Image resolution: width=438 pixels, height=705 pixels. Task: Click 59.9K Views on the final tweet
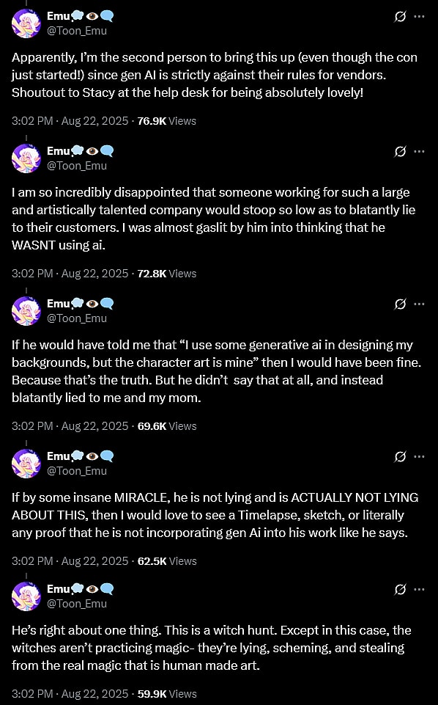click(167, 694)
